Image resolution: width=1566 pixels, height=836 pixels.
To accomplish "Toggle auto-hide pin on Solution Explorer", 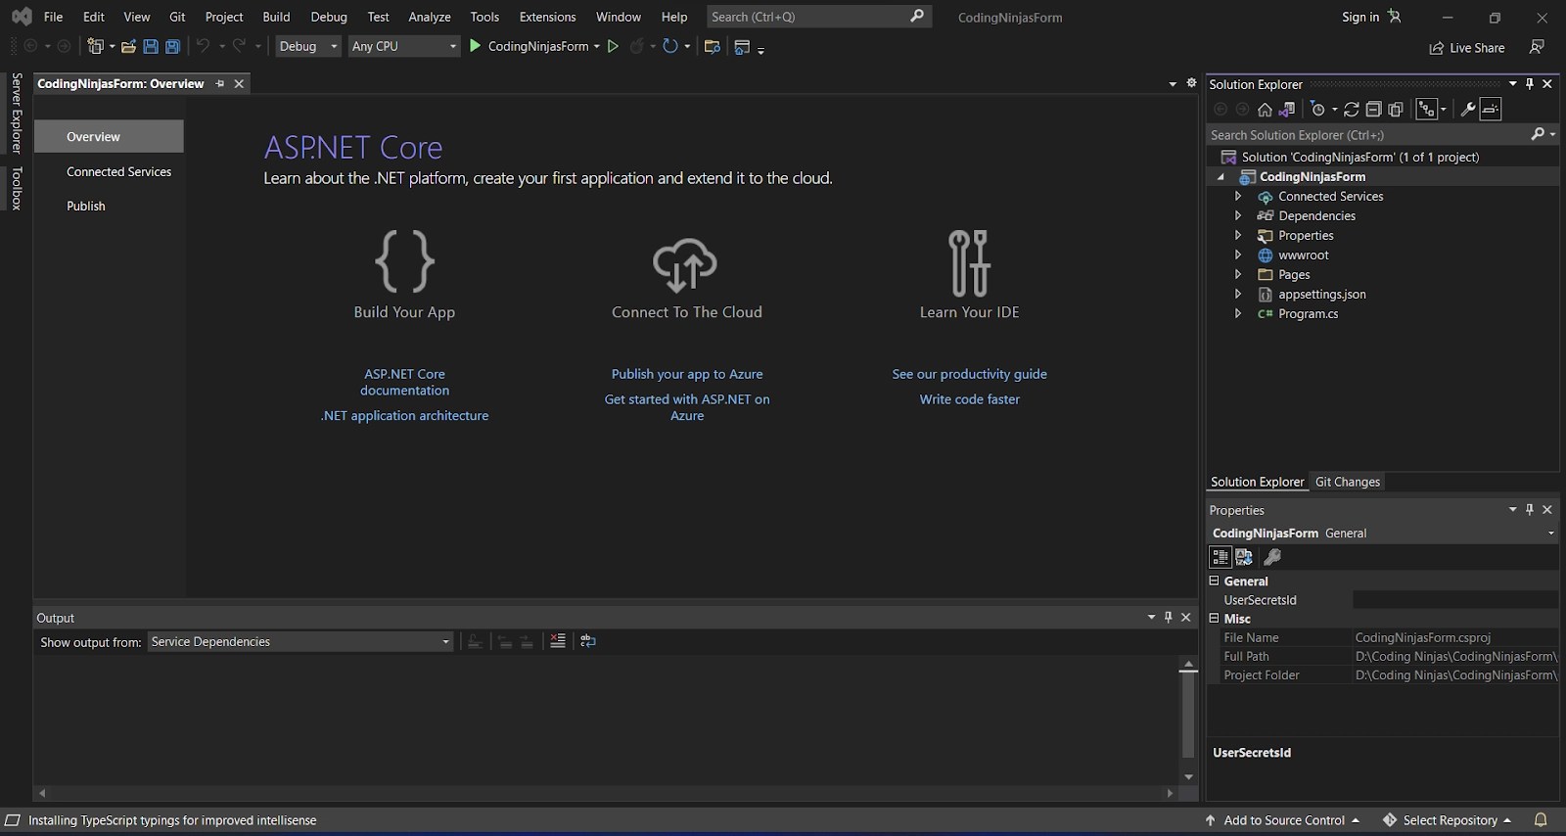I will 1530,84.
